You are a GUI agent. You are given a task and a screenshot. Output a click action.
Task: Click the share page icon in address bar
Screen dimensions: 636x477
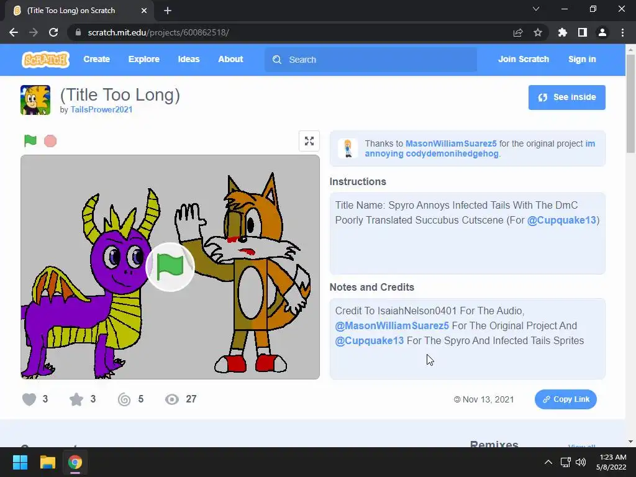pos(518,32)
